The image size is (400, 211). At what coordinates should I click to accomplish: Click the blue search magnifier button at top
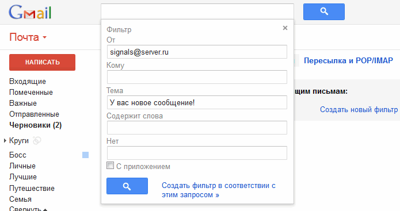(x=323, y=11)
